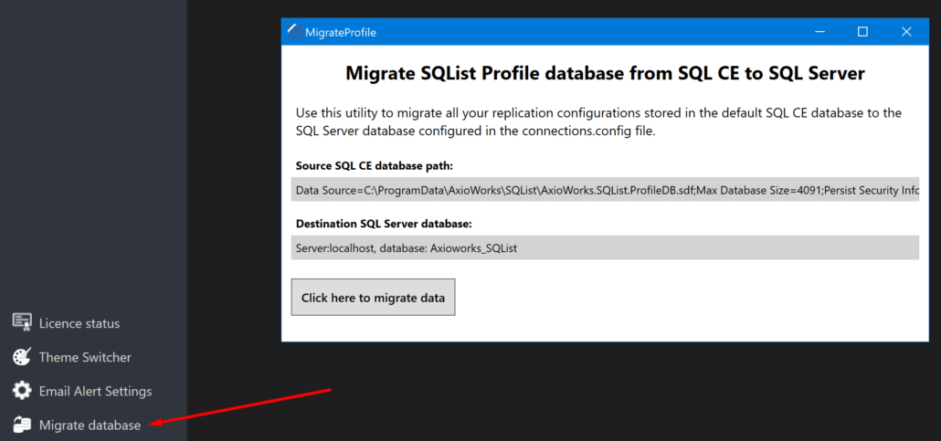Click the MigrateProfile title bar text
The width and height of the screenshot is (941, 441).
click(x=341, y=33)
